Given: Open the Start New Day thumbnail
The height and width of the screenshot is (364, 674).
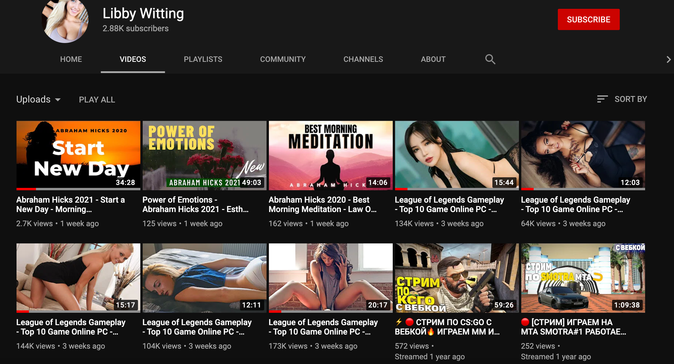Looking at the screenshot, I should tap(78, 155).
